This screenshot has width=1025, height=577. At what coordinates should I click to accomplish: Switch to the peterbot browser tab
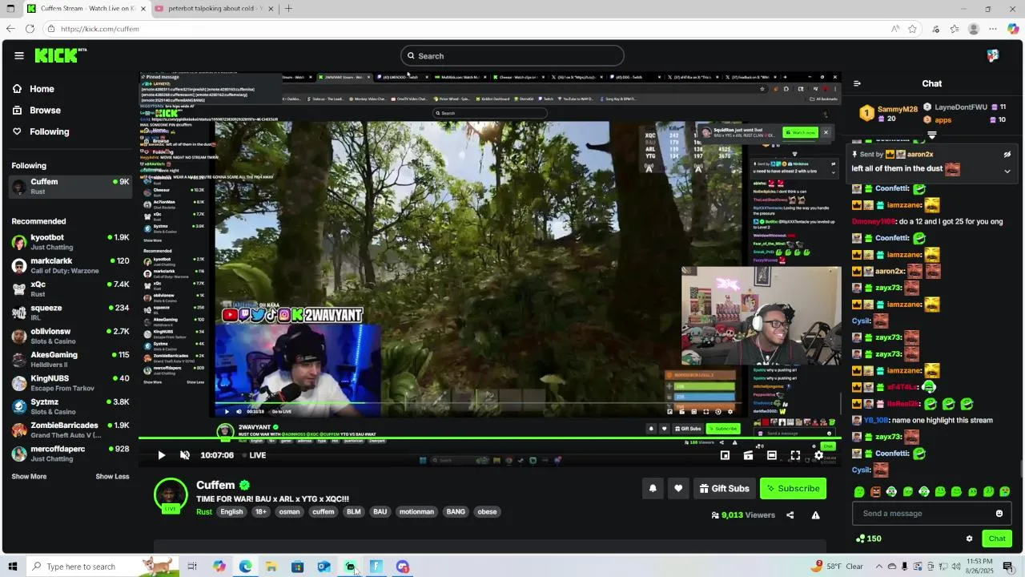click(x=214, y=9)
